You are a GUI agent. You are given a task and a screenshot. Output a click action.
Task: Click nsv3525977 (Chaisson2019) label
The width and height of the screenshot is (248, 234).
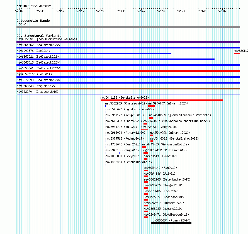165,197
